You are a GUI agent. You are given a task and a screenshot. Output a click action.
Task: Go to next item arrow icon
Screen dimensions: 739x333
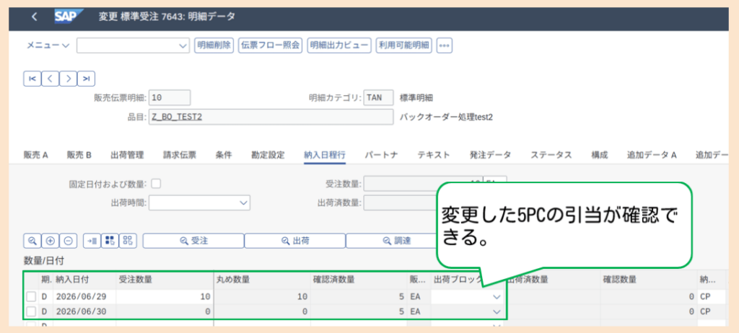[x=68, y=79]
